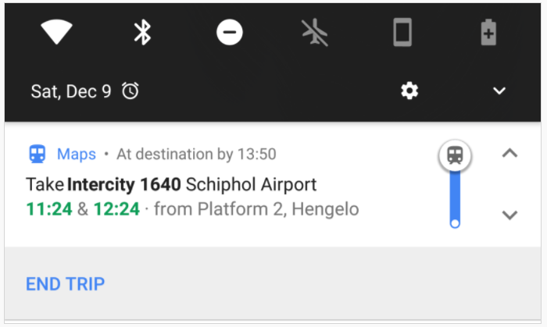Screen dimensions: 547x327
Task: Click the Sat, Dec 9 date
Action: click(70, 91)
